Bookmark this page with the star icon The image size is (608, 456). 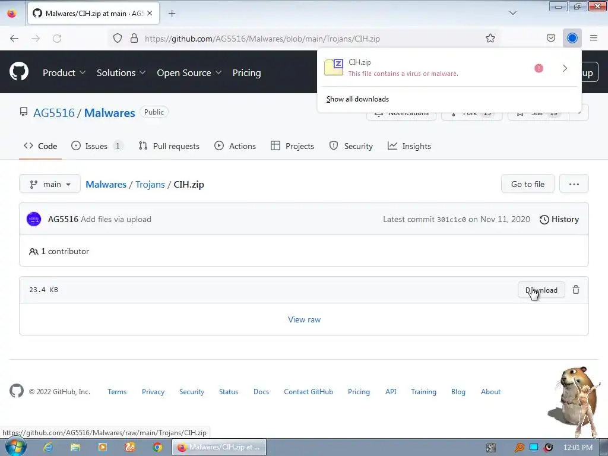click(x=490, y=38)
